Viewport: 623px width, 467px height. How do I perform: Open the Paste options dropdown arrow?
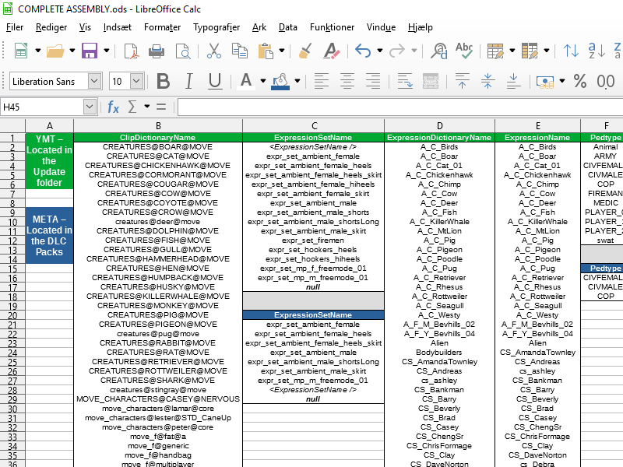point(282,51)
